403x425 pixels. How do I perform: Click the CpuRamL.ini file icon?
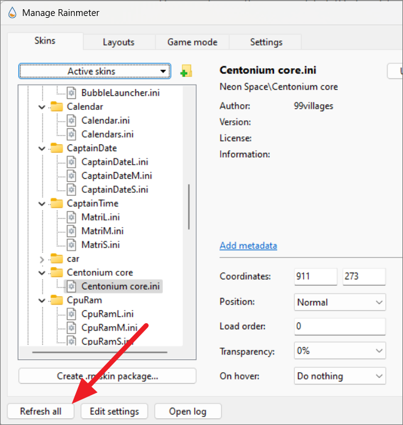pyautogui.click(x=71, y=314)
